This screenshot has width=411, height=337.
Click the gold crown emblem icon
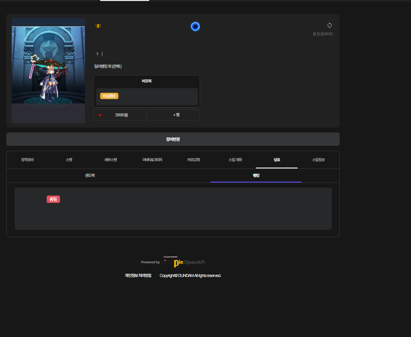pos(98,26)
